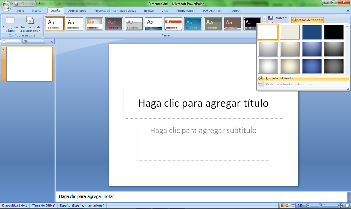Select normal view in status bar
The image size is (351, 209).
pyautogui.click(x=283, y=205)
